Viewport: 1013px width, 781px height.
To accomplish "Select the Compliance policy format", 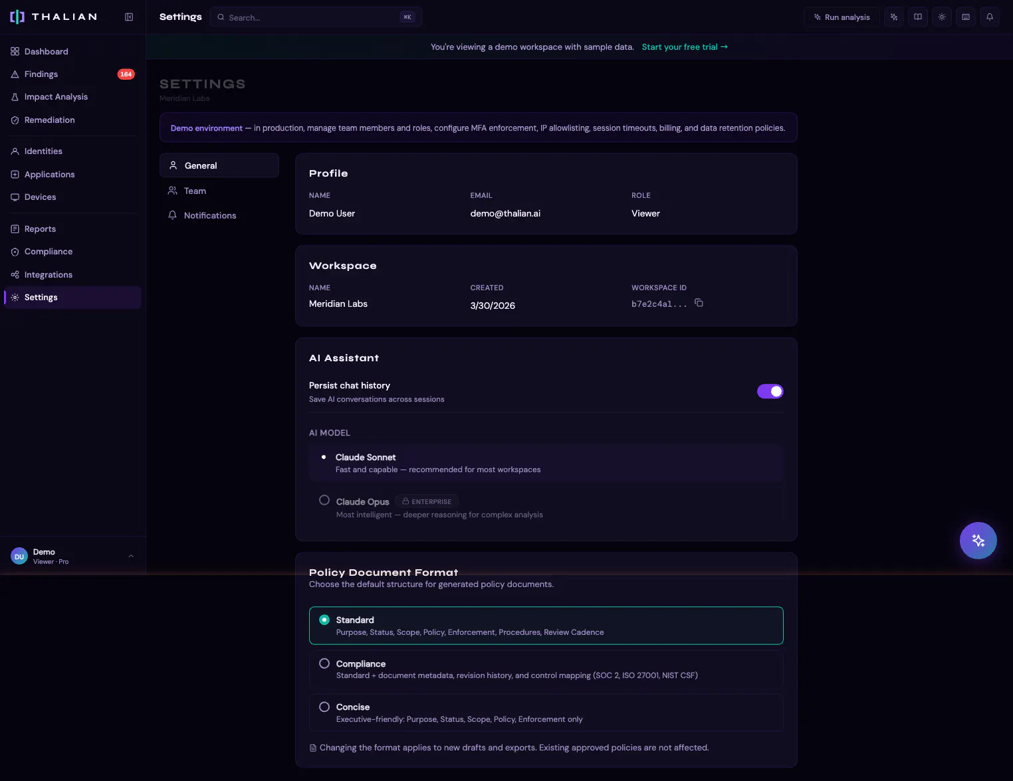I will pos(546,669).
